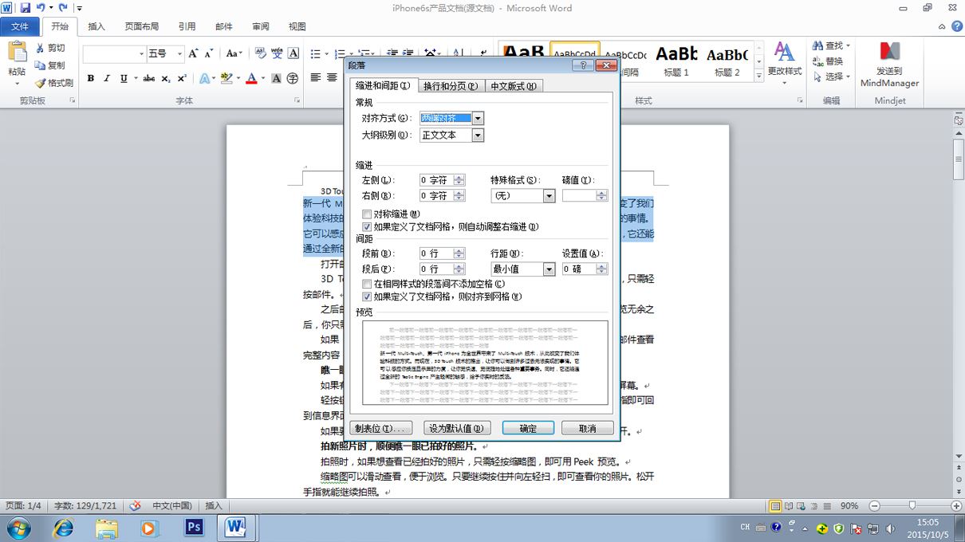
Task: Click the Shrink Font icon
Action: (x=210, y=53)
